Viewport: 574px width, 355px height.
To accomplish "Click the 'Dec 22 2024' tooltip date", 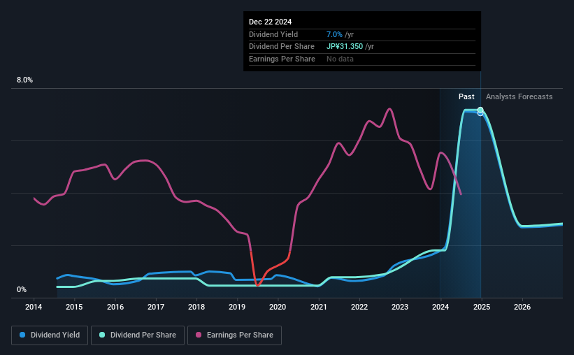I will coord(270,22).
